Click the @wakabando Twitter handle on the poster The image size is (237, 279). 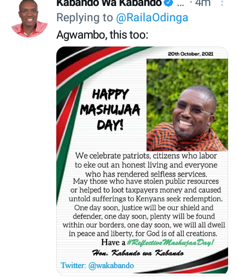(111, 266)
